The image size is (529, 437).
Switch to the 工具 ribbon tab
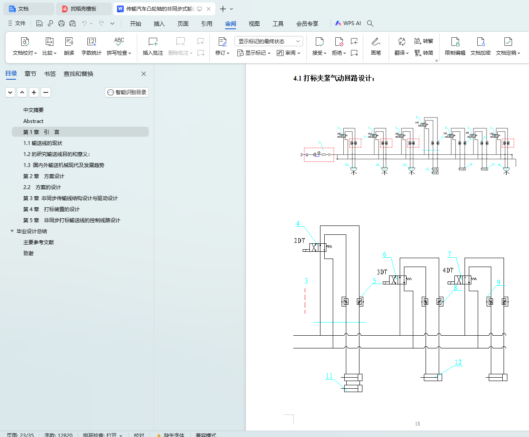click(278, 23)
